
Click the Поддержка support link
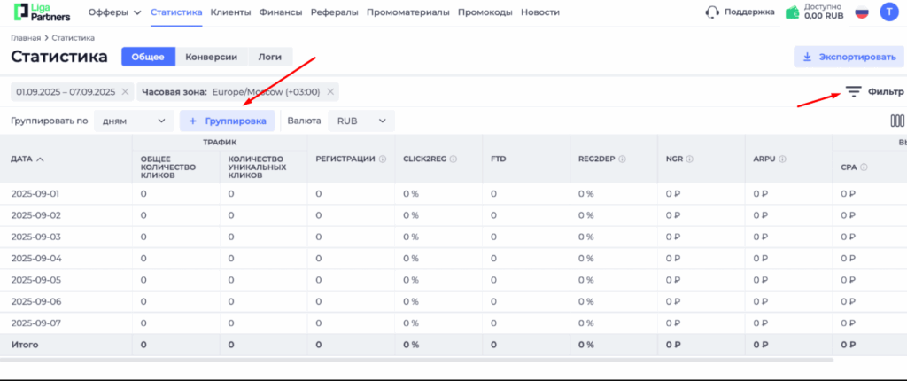coord(749,12)
